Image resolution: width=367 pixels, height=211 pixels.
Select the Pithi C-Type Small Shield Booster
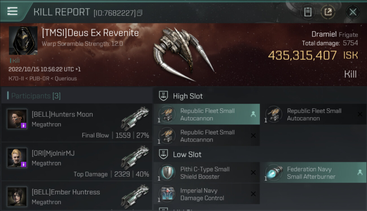[x=207, y=172]
